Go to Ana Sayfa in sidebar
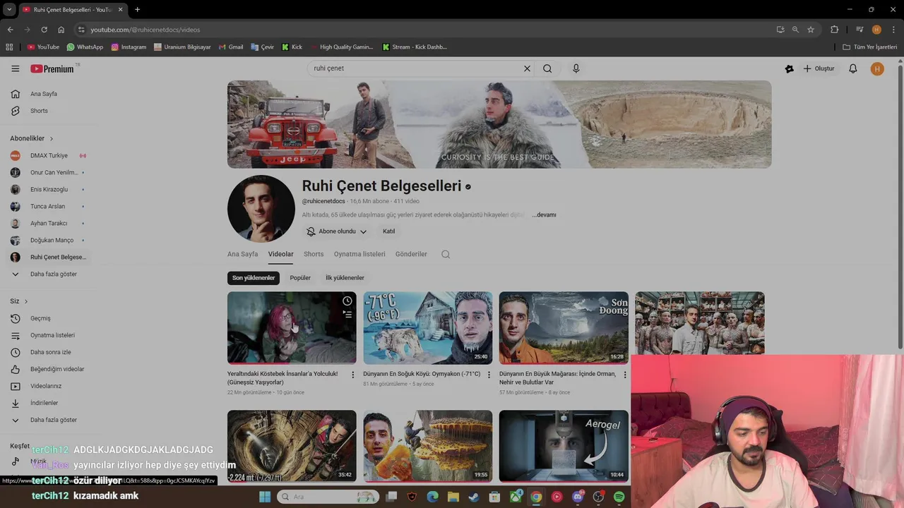904x508 pixels. click(x=44, y=94)
